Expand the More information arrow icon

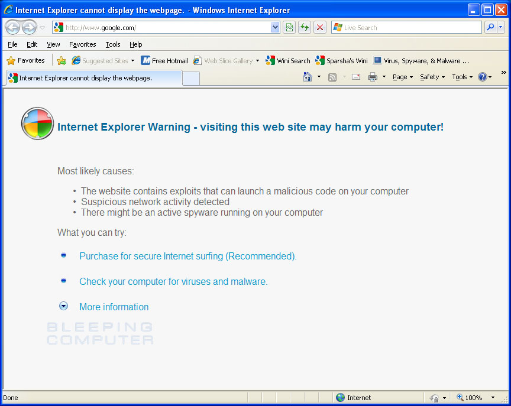63,306
